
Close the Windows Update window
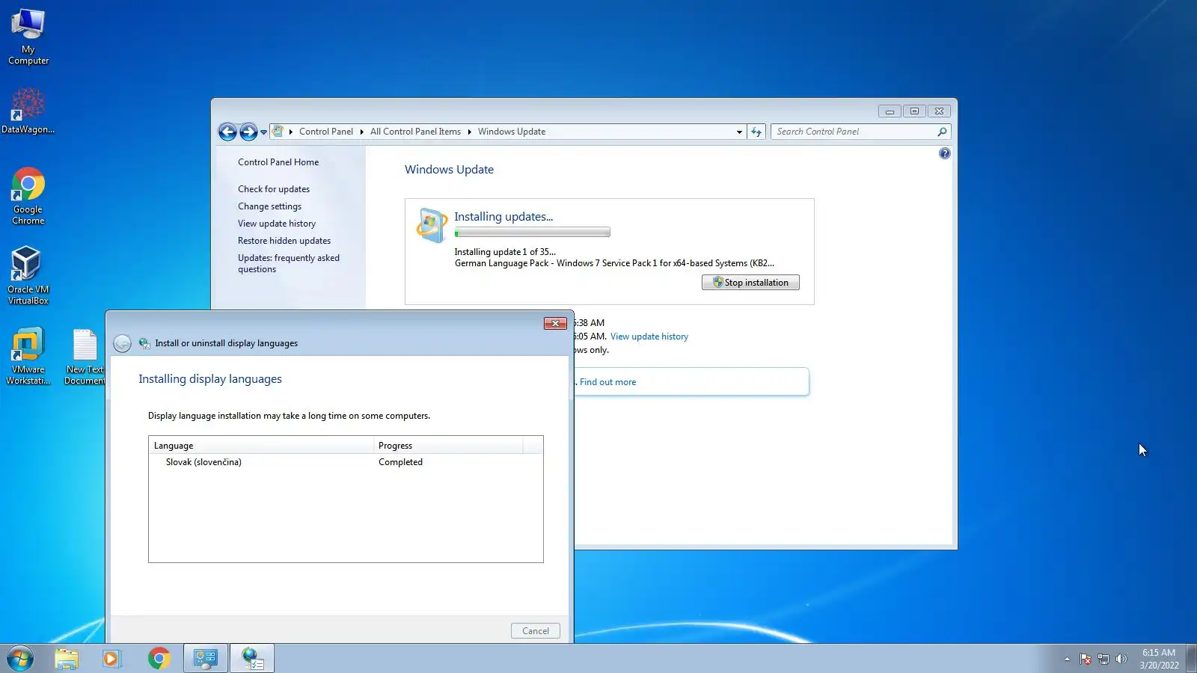(x=939, y=111)
